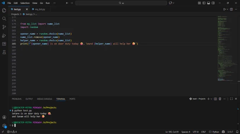Viewport: 240px width, 134px height.
Task: Kill the terminal with the trash icon
Action: (220, 99)
